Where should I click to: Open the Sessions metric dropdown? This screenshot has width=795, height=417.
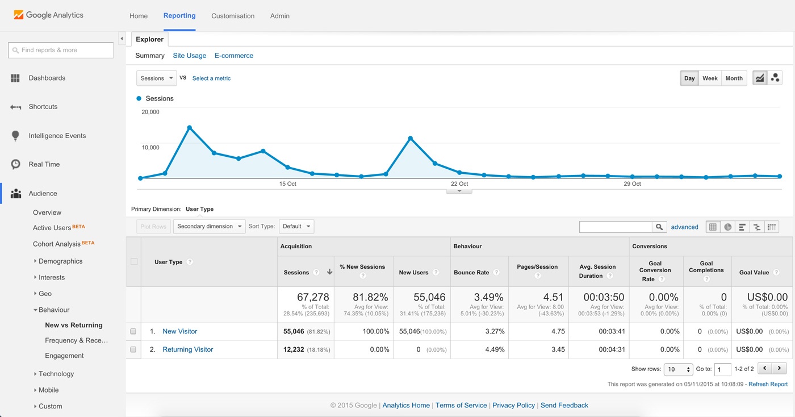tap(156, 78)
